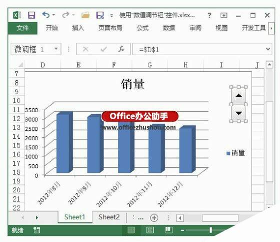Select column F header
This screenshot has width=280, height=242.
pos(114,65)
